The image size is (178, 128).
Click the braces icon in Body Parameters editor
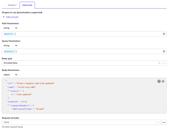tap(163, 81)
